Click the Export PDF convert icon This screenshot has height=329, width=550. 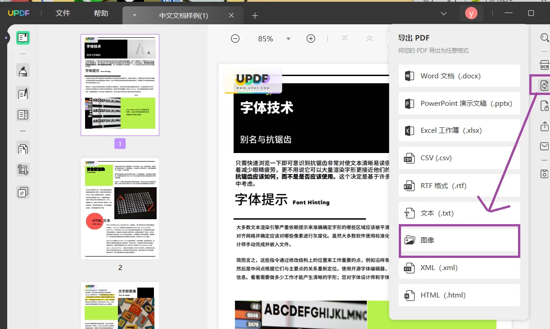click(x=544, y=85)
